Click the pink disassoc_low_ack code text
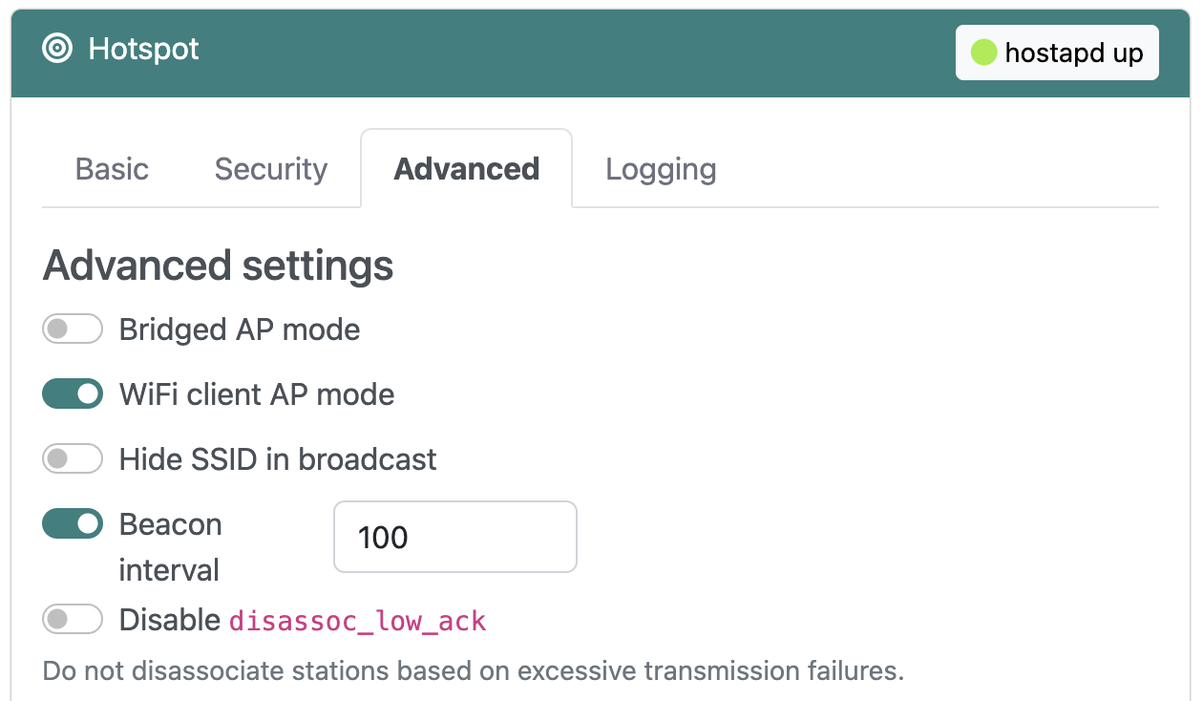 click(358, 621)
